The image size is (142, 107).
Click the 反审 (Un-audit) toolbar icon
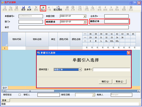pyautogui.click(x=73, y=9)
